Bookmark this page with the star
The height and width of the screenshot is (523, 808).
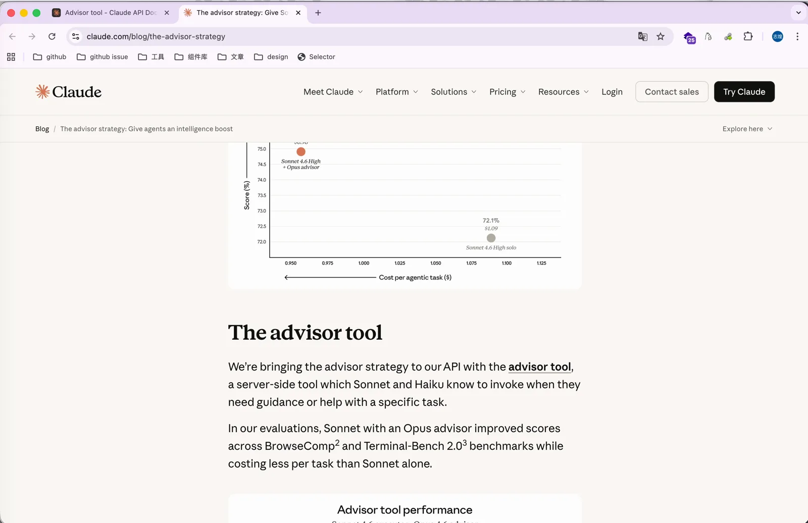(661, 36)
